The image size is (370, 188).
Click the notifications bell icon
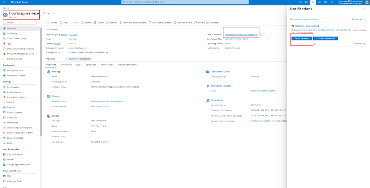coord(313,2)
